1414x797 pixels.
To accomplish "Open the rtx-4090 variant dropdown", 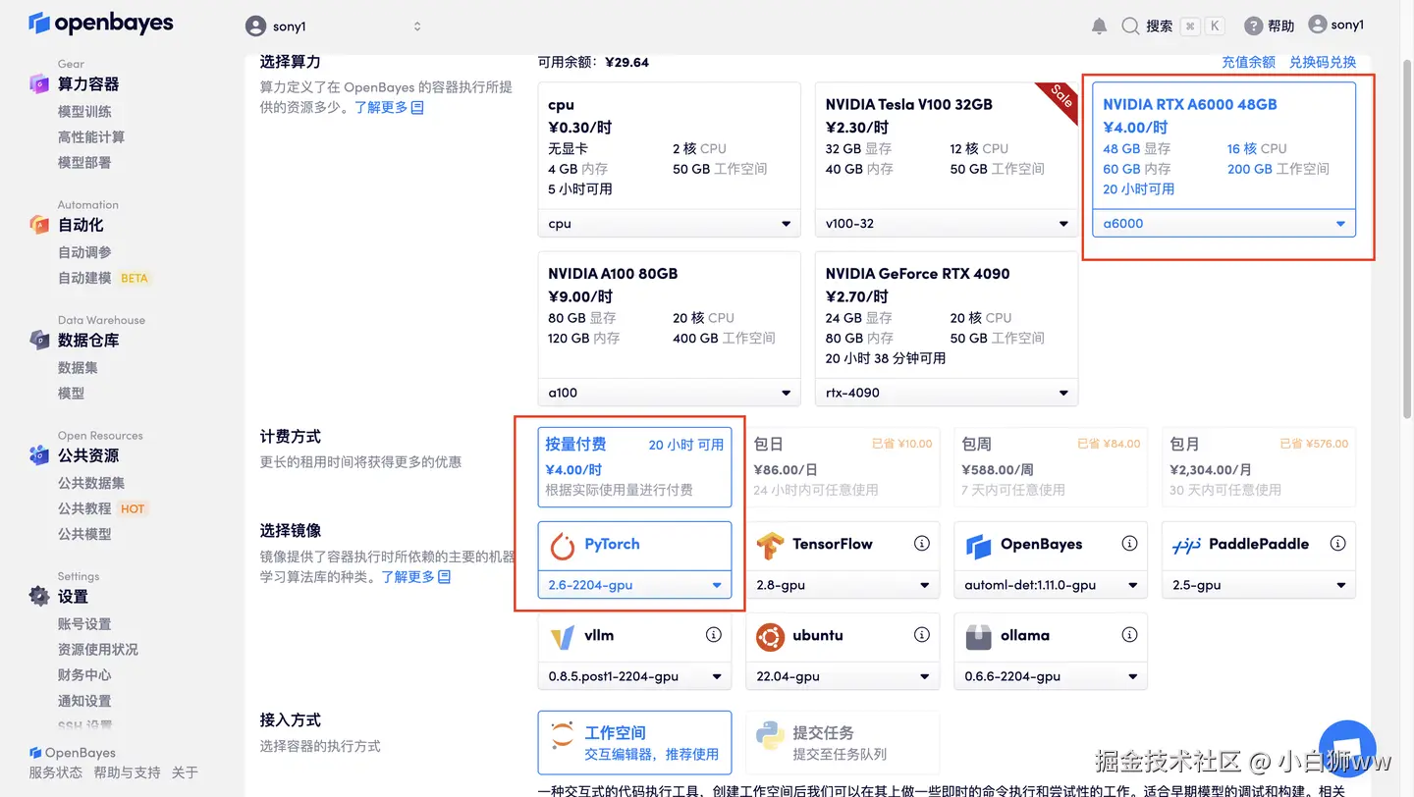I will point(946,393).
